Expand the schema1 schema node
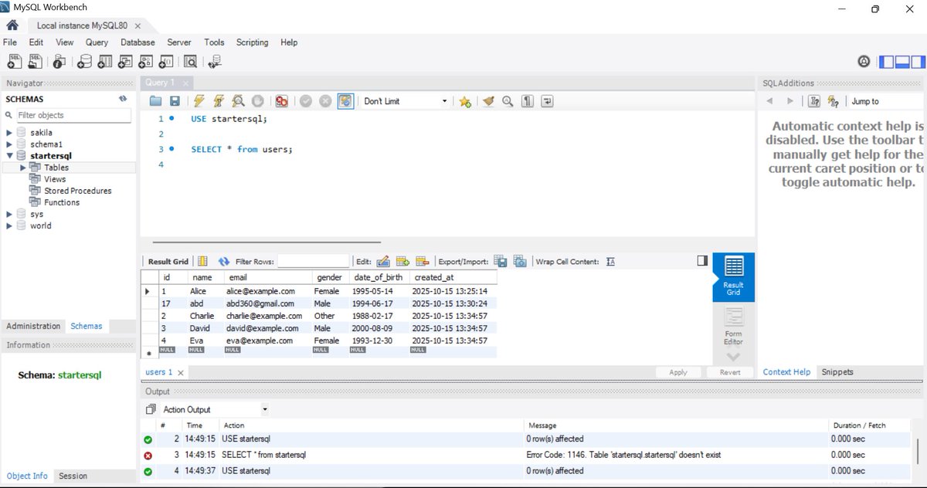 point(9,144)
